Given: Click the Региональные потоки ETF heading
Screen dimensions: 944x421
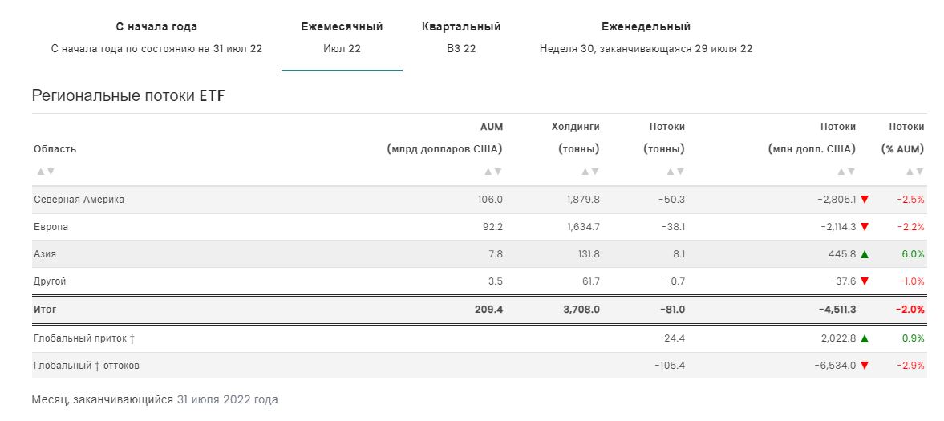Looking at the screenshot, I should coord(128,96).
